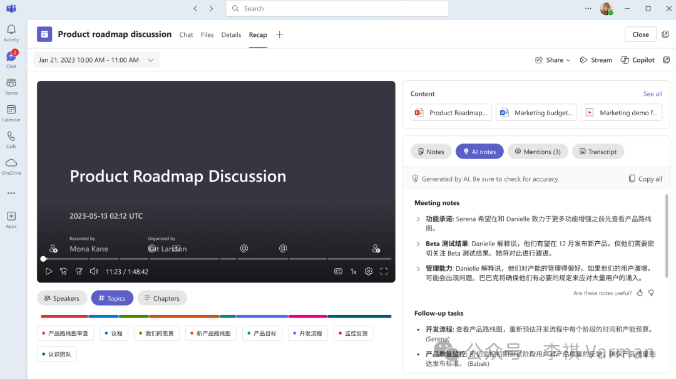The height and width of the screenshot is (379, 676).
Task: Switch to the Files tab
Action: pyautogui.click(x=207, y=34)
